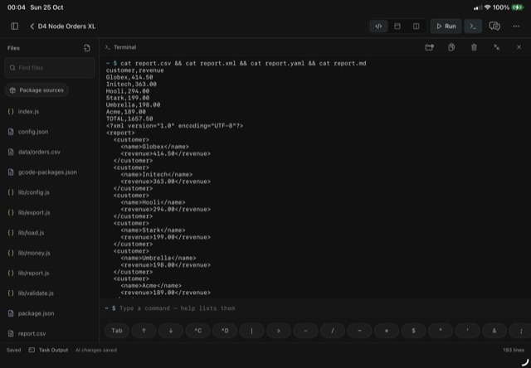This screenshot has width=531, height=368.
Task: Tap the down arrow key
Action: click(171, 331)
